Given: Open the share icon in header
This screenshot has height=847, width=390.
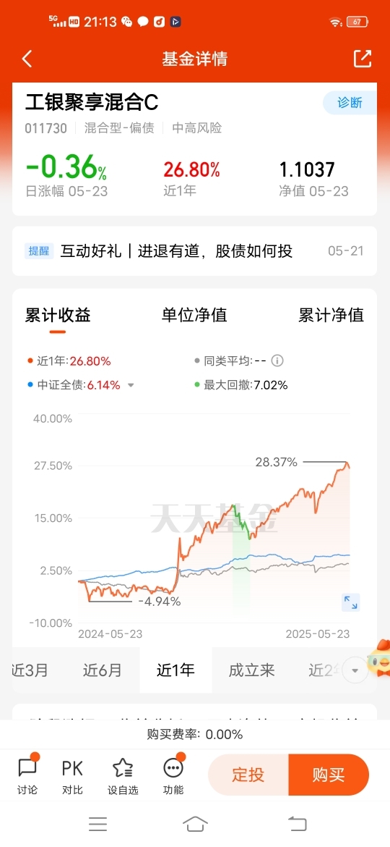Looking at the screenshot, I should click(x=363, y=59).
